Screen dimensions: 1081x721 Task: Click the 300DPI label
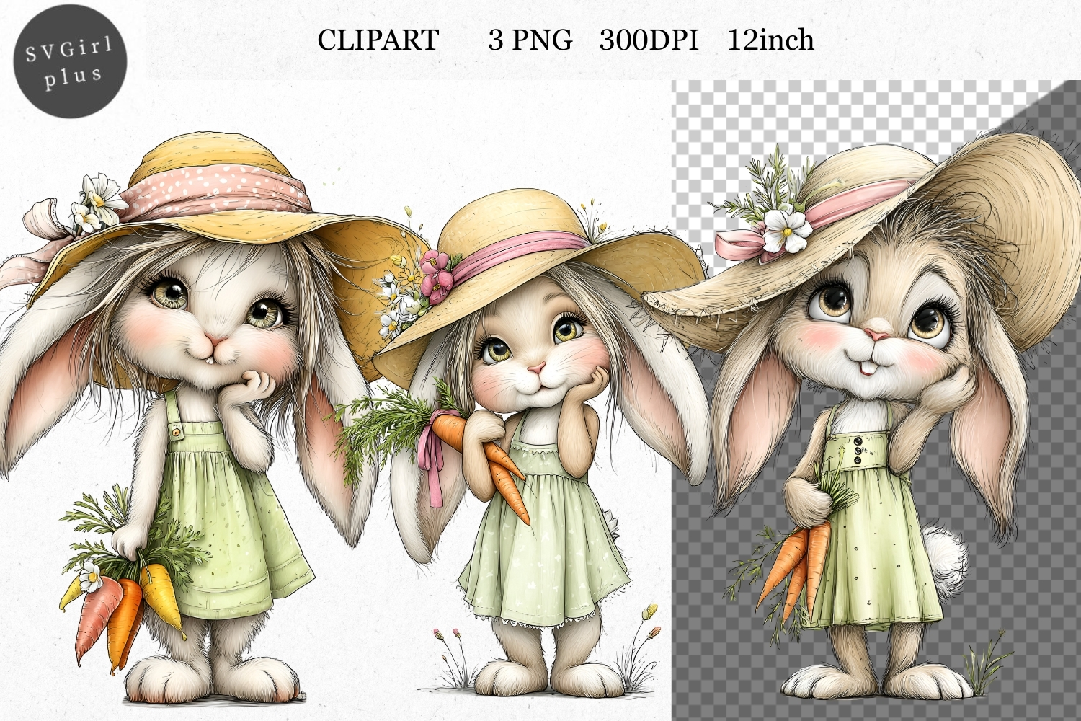point(649,40)
